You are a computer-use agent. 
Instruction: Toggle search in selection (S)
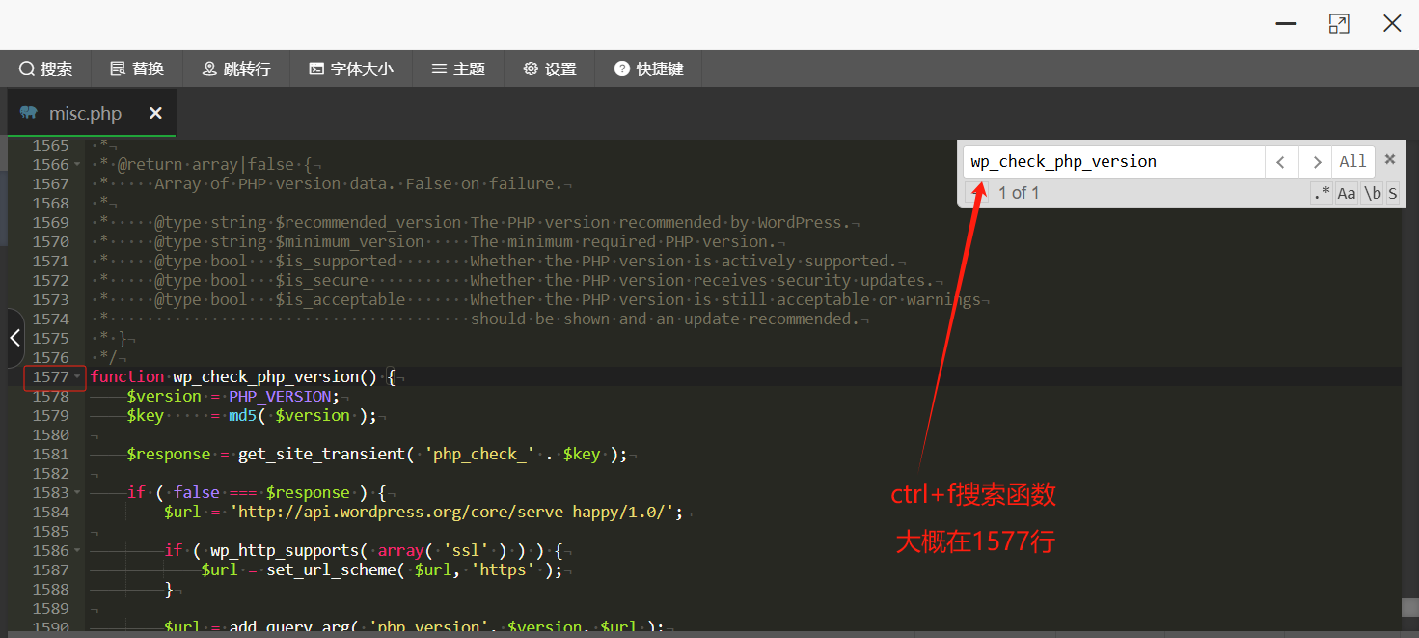pos(1392,193)
